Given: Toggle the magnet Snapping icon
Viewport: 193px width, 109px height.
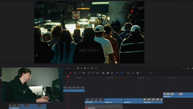Looking at the screenshot, I should pos(103,73).
